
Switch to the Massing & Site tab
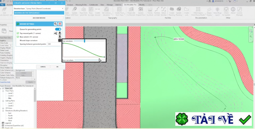click(80, 5)
